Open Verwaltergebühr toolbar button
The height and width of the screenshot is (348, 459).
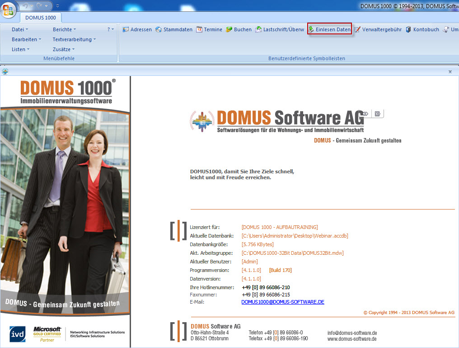pos(378,29)
